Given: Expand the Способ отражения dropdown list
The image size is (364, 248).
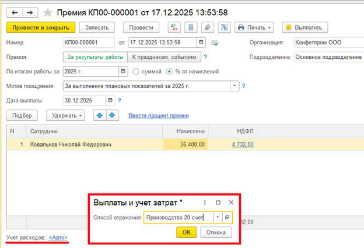Looking at the screenshot, I should pos(218,217).
